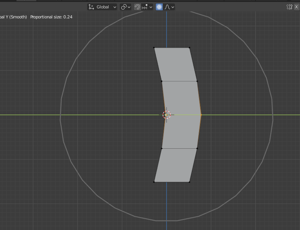Select top-right vertex of the mesh
The width and height of the screenshot is (300, 230).
(190, 48)
